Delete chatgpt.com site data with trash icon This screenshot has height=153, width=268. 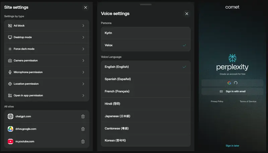coord(83,117)
